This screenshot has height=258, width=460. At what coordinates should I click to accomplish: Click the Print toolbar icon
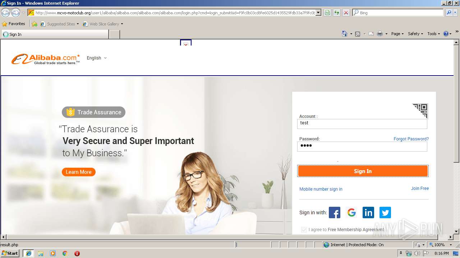point(380,34)
